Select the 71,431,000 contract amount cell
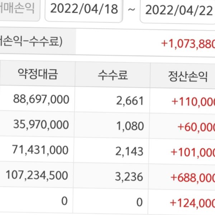The height and width of the screenshot is (215, 215). coord(40,149)
